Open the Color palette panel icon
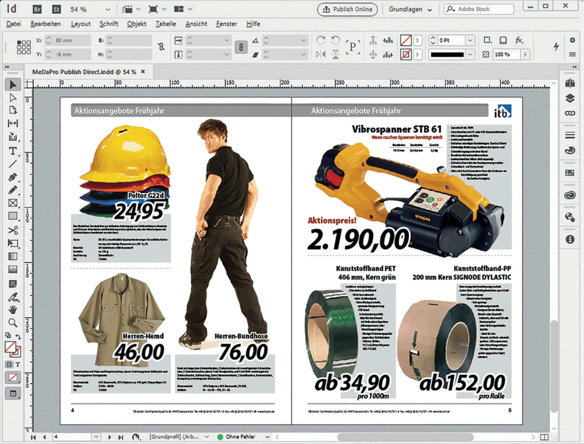 coord(570,150)
